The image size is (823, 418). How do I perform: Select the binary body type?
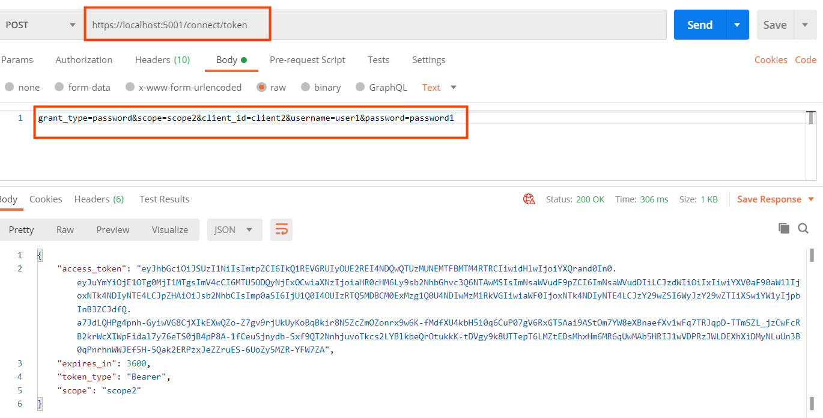[x=321, y=87]
